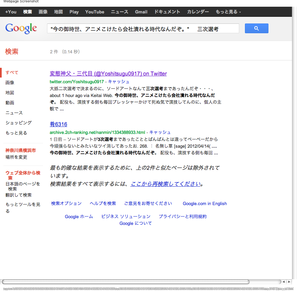
Task: Open 地図 in the top navigation bar
Action: (58, 12)
